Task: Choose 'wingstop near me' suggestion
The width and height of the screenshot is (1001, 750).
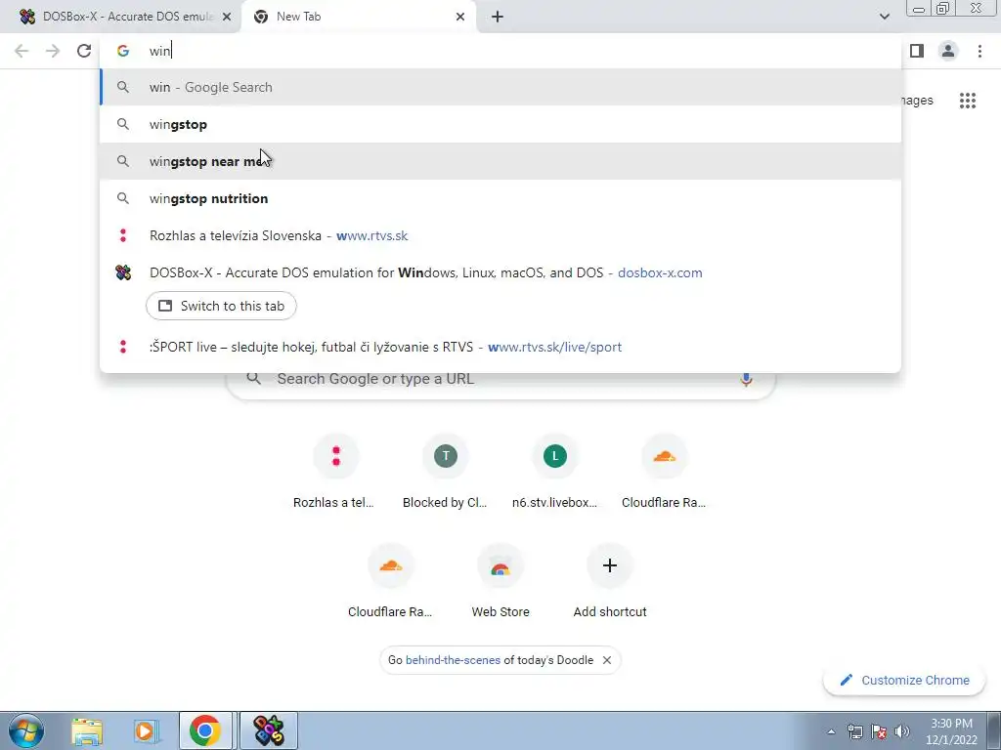Action: click(x=500, y=161)
